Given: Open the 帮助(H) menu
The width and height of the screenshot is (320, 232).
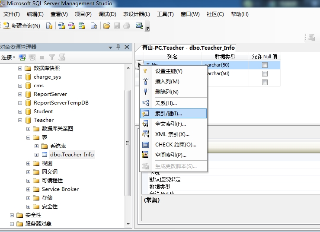Looking at the screenshot, I should [x=240, y=14].
